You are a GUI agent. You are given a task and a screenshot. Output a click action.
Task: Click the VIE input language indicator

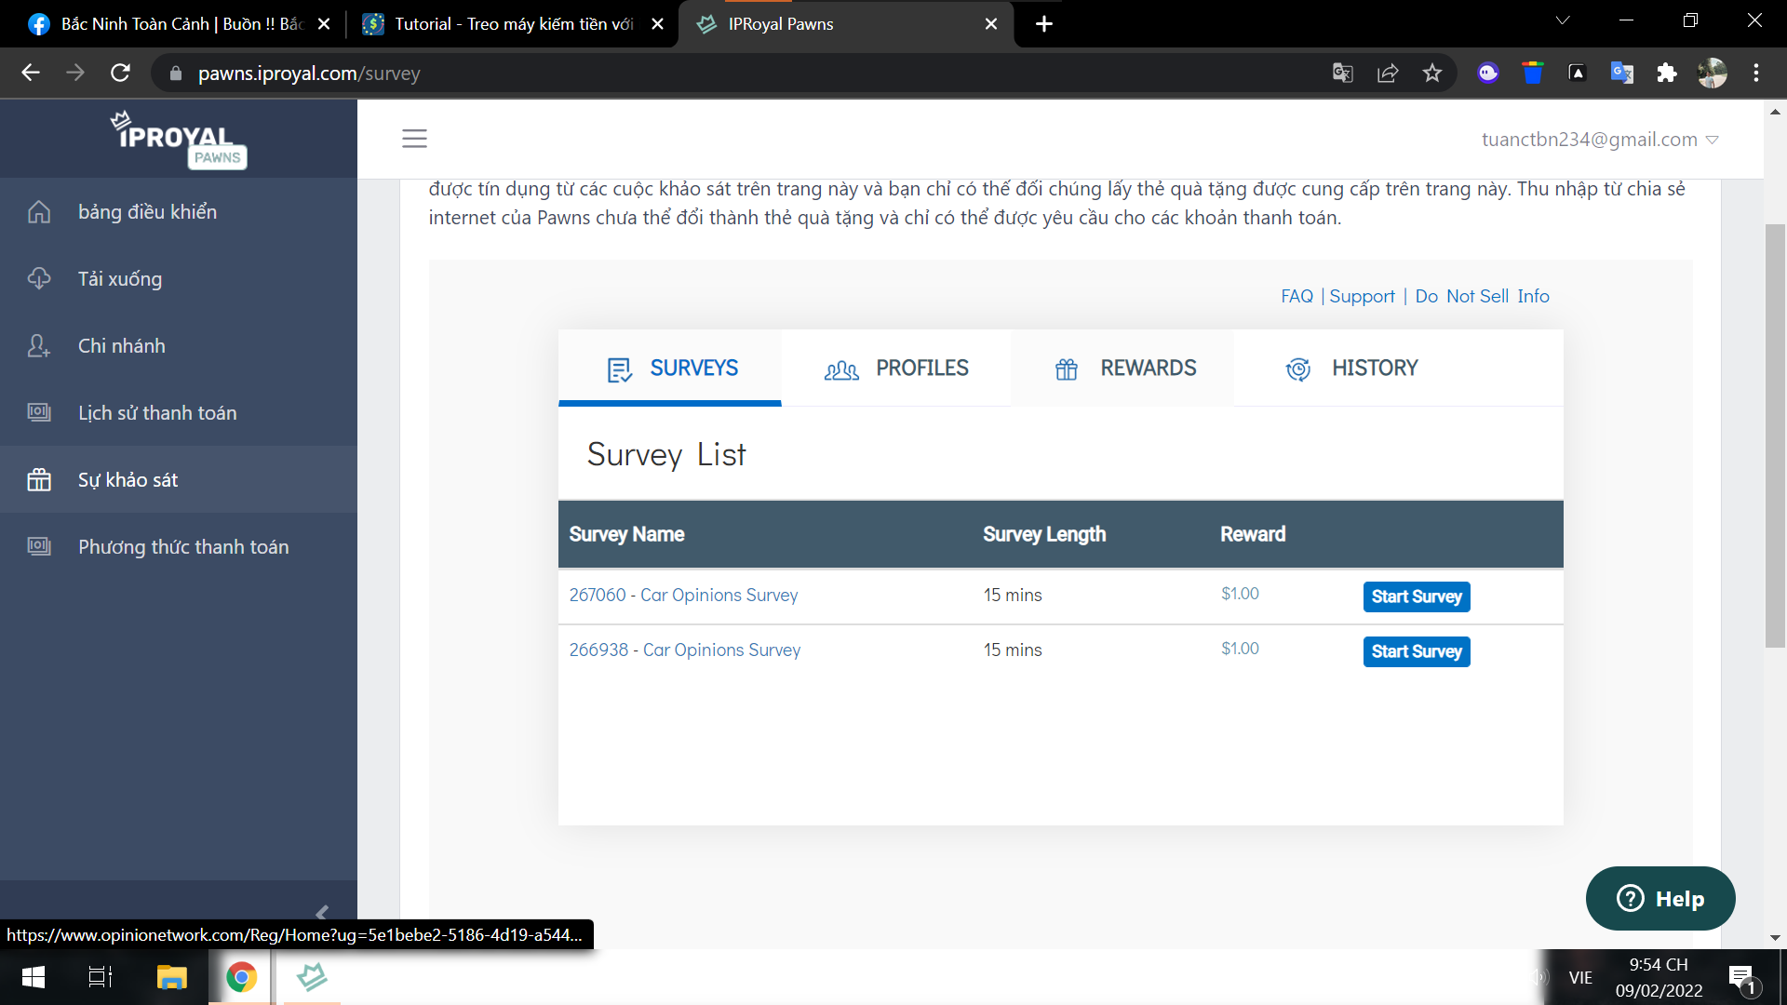point(1580,978)
